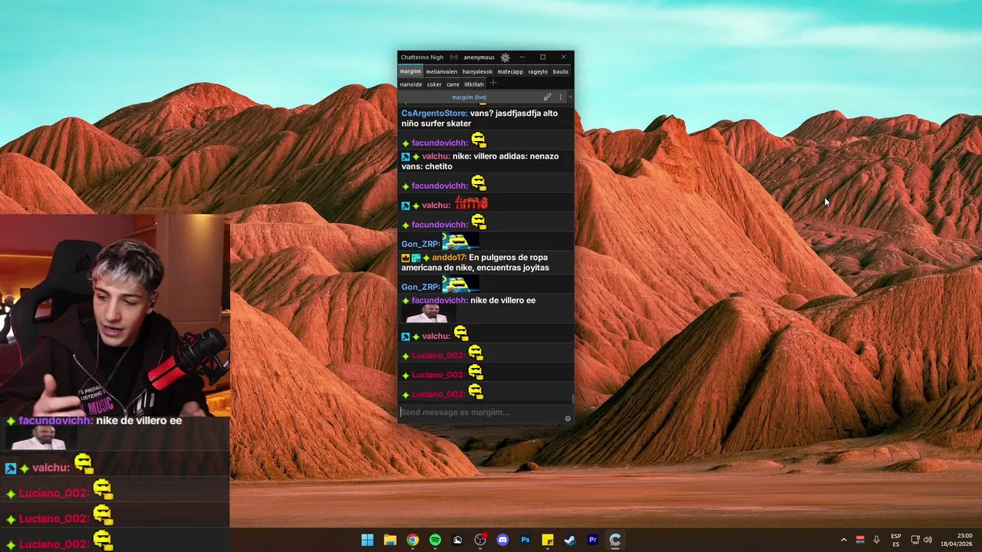Click the valchu username before 'nike: villero adidas'
Viewport: 982px width, 552px height.
click(436, 156)
